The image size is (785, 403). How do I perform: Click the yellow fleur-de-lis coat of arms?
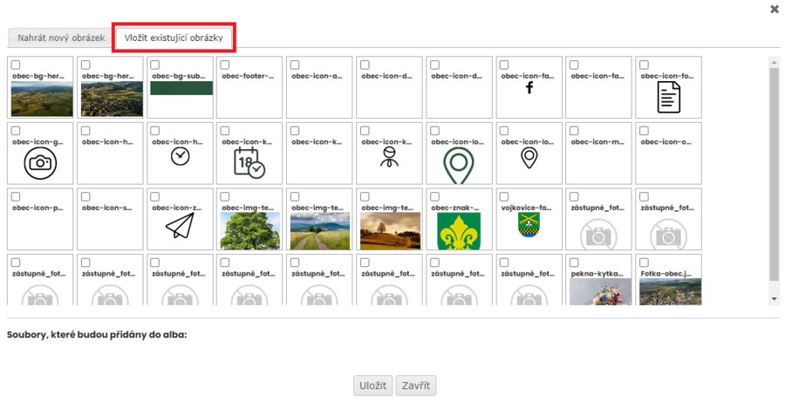(459, 231)
